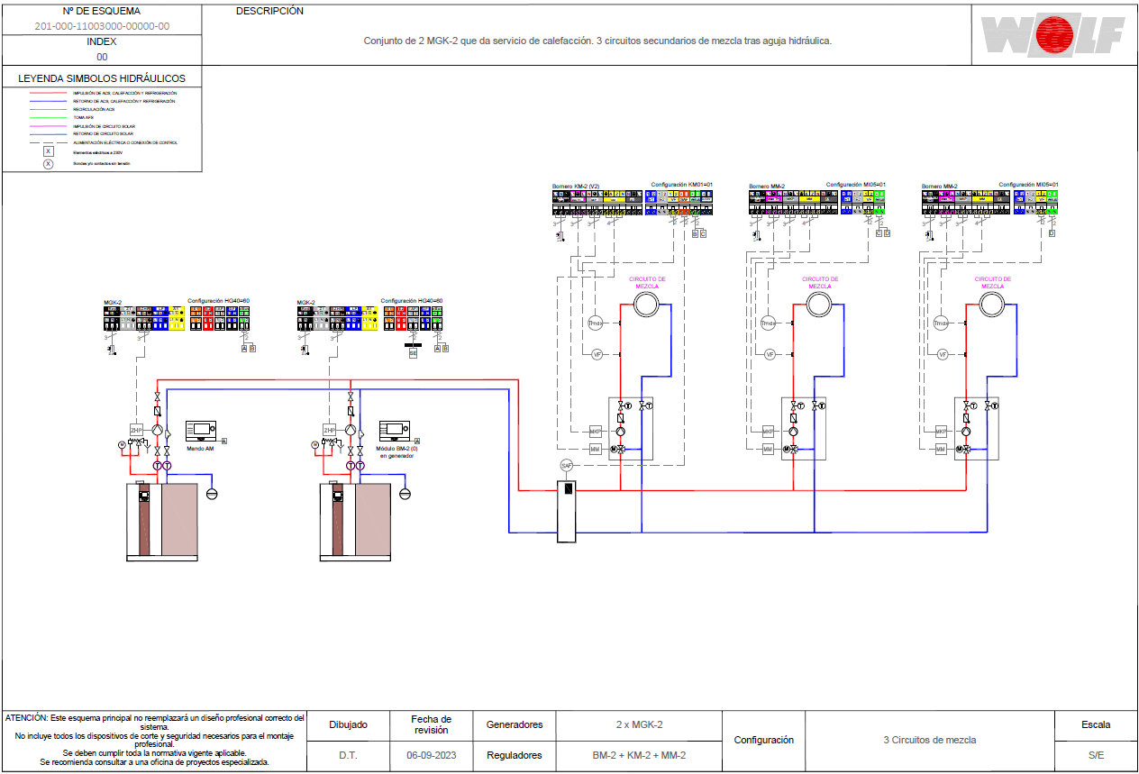Click the SE box under right MGK-2 terminals
The image size is (1139, 774).
point(413,354)
